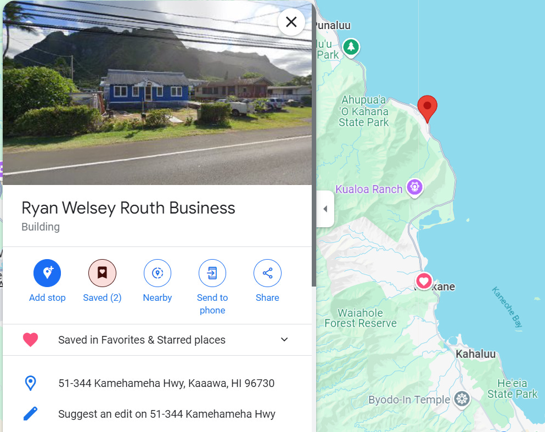Click the Add stop icon

click(x=47, y=273)
